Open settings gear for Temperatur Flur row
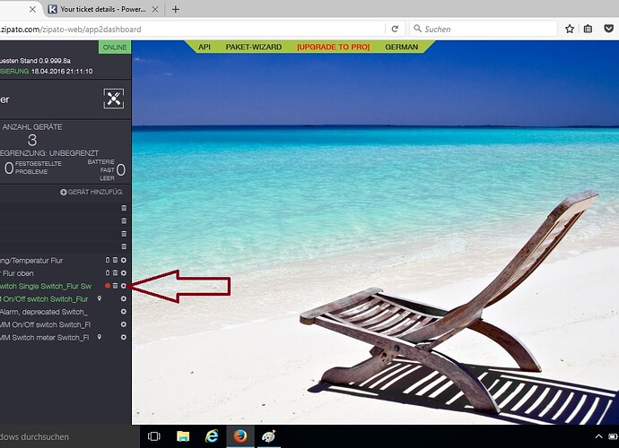This screenshot has height=448, width=619. tap(124, 261)
